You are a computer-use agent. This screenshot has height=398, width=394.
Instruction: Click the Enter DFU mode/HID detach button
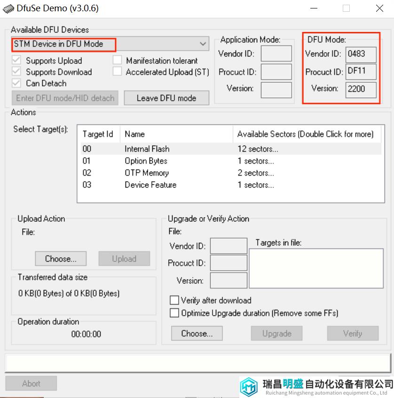65,98
